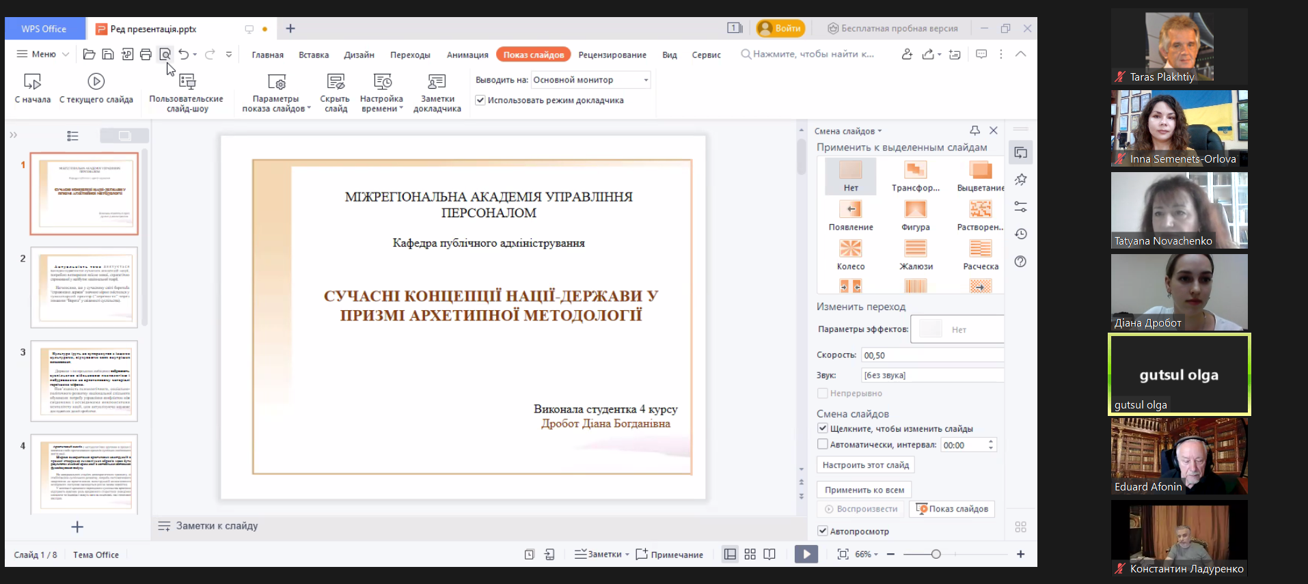The width and height of the screenshot is (1308, 584).
Task: Enable 'Автоматически, интервал' checkbox
Action: point(823,445)
